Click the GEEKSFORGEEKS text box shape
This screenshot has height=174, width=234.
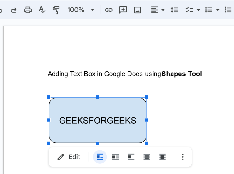point(97,120)
